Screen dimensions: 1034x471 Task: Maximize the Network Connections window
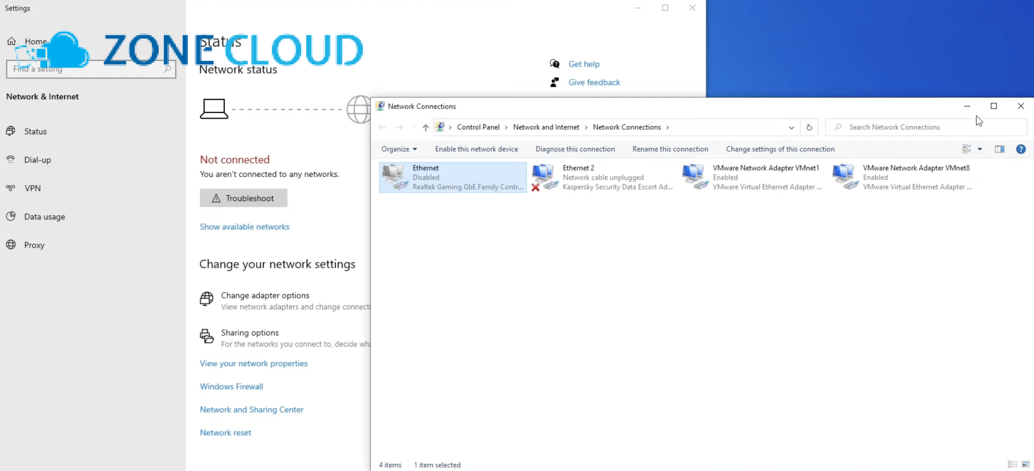[x=994, y=106]
